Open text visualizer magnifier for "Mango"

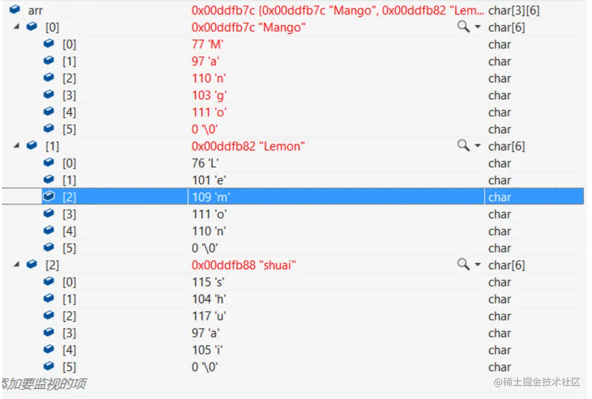click(463, 27)
